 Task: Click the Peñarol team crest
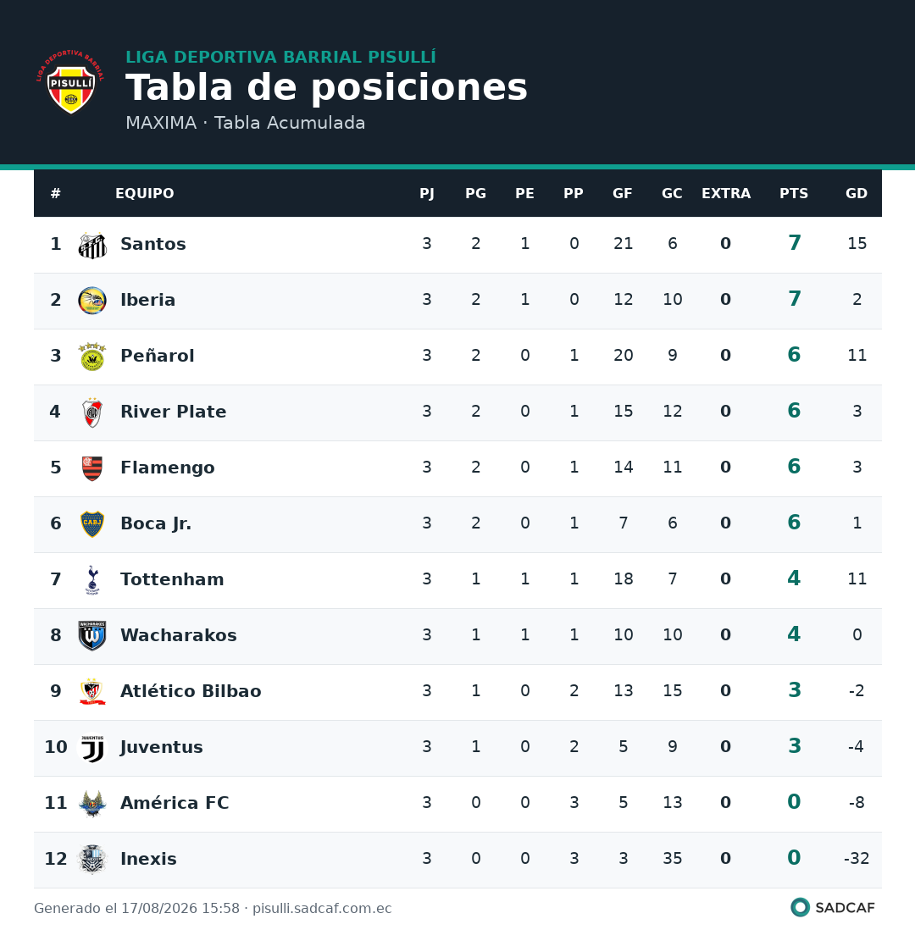click(92, 357)
